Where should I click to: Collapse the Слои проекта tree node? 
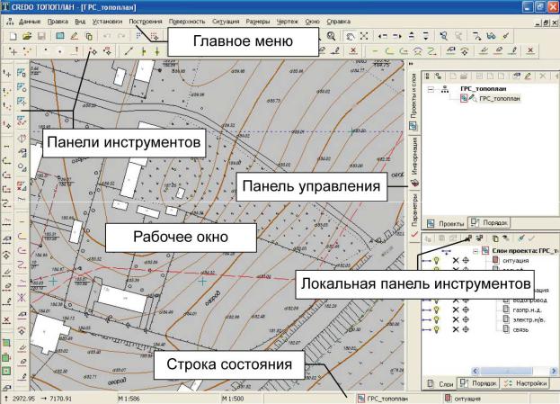476,251
